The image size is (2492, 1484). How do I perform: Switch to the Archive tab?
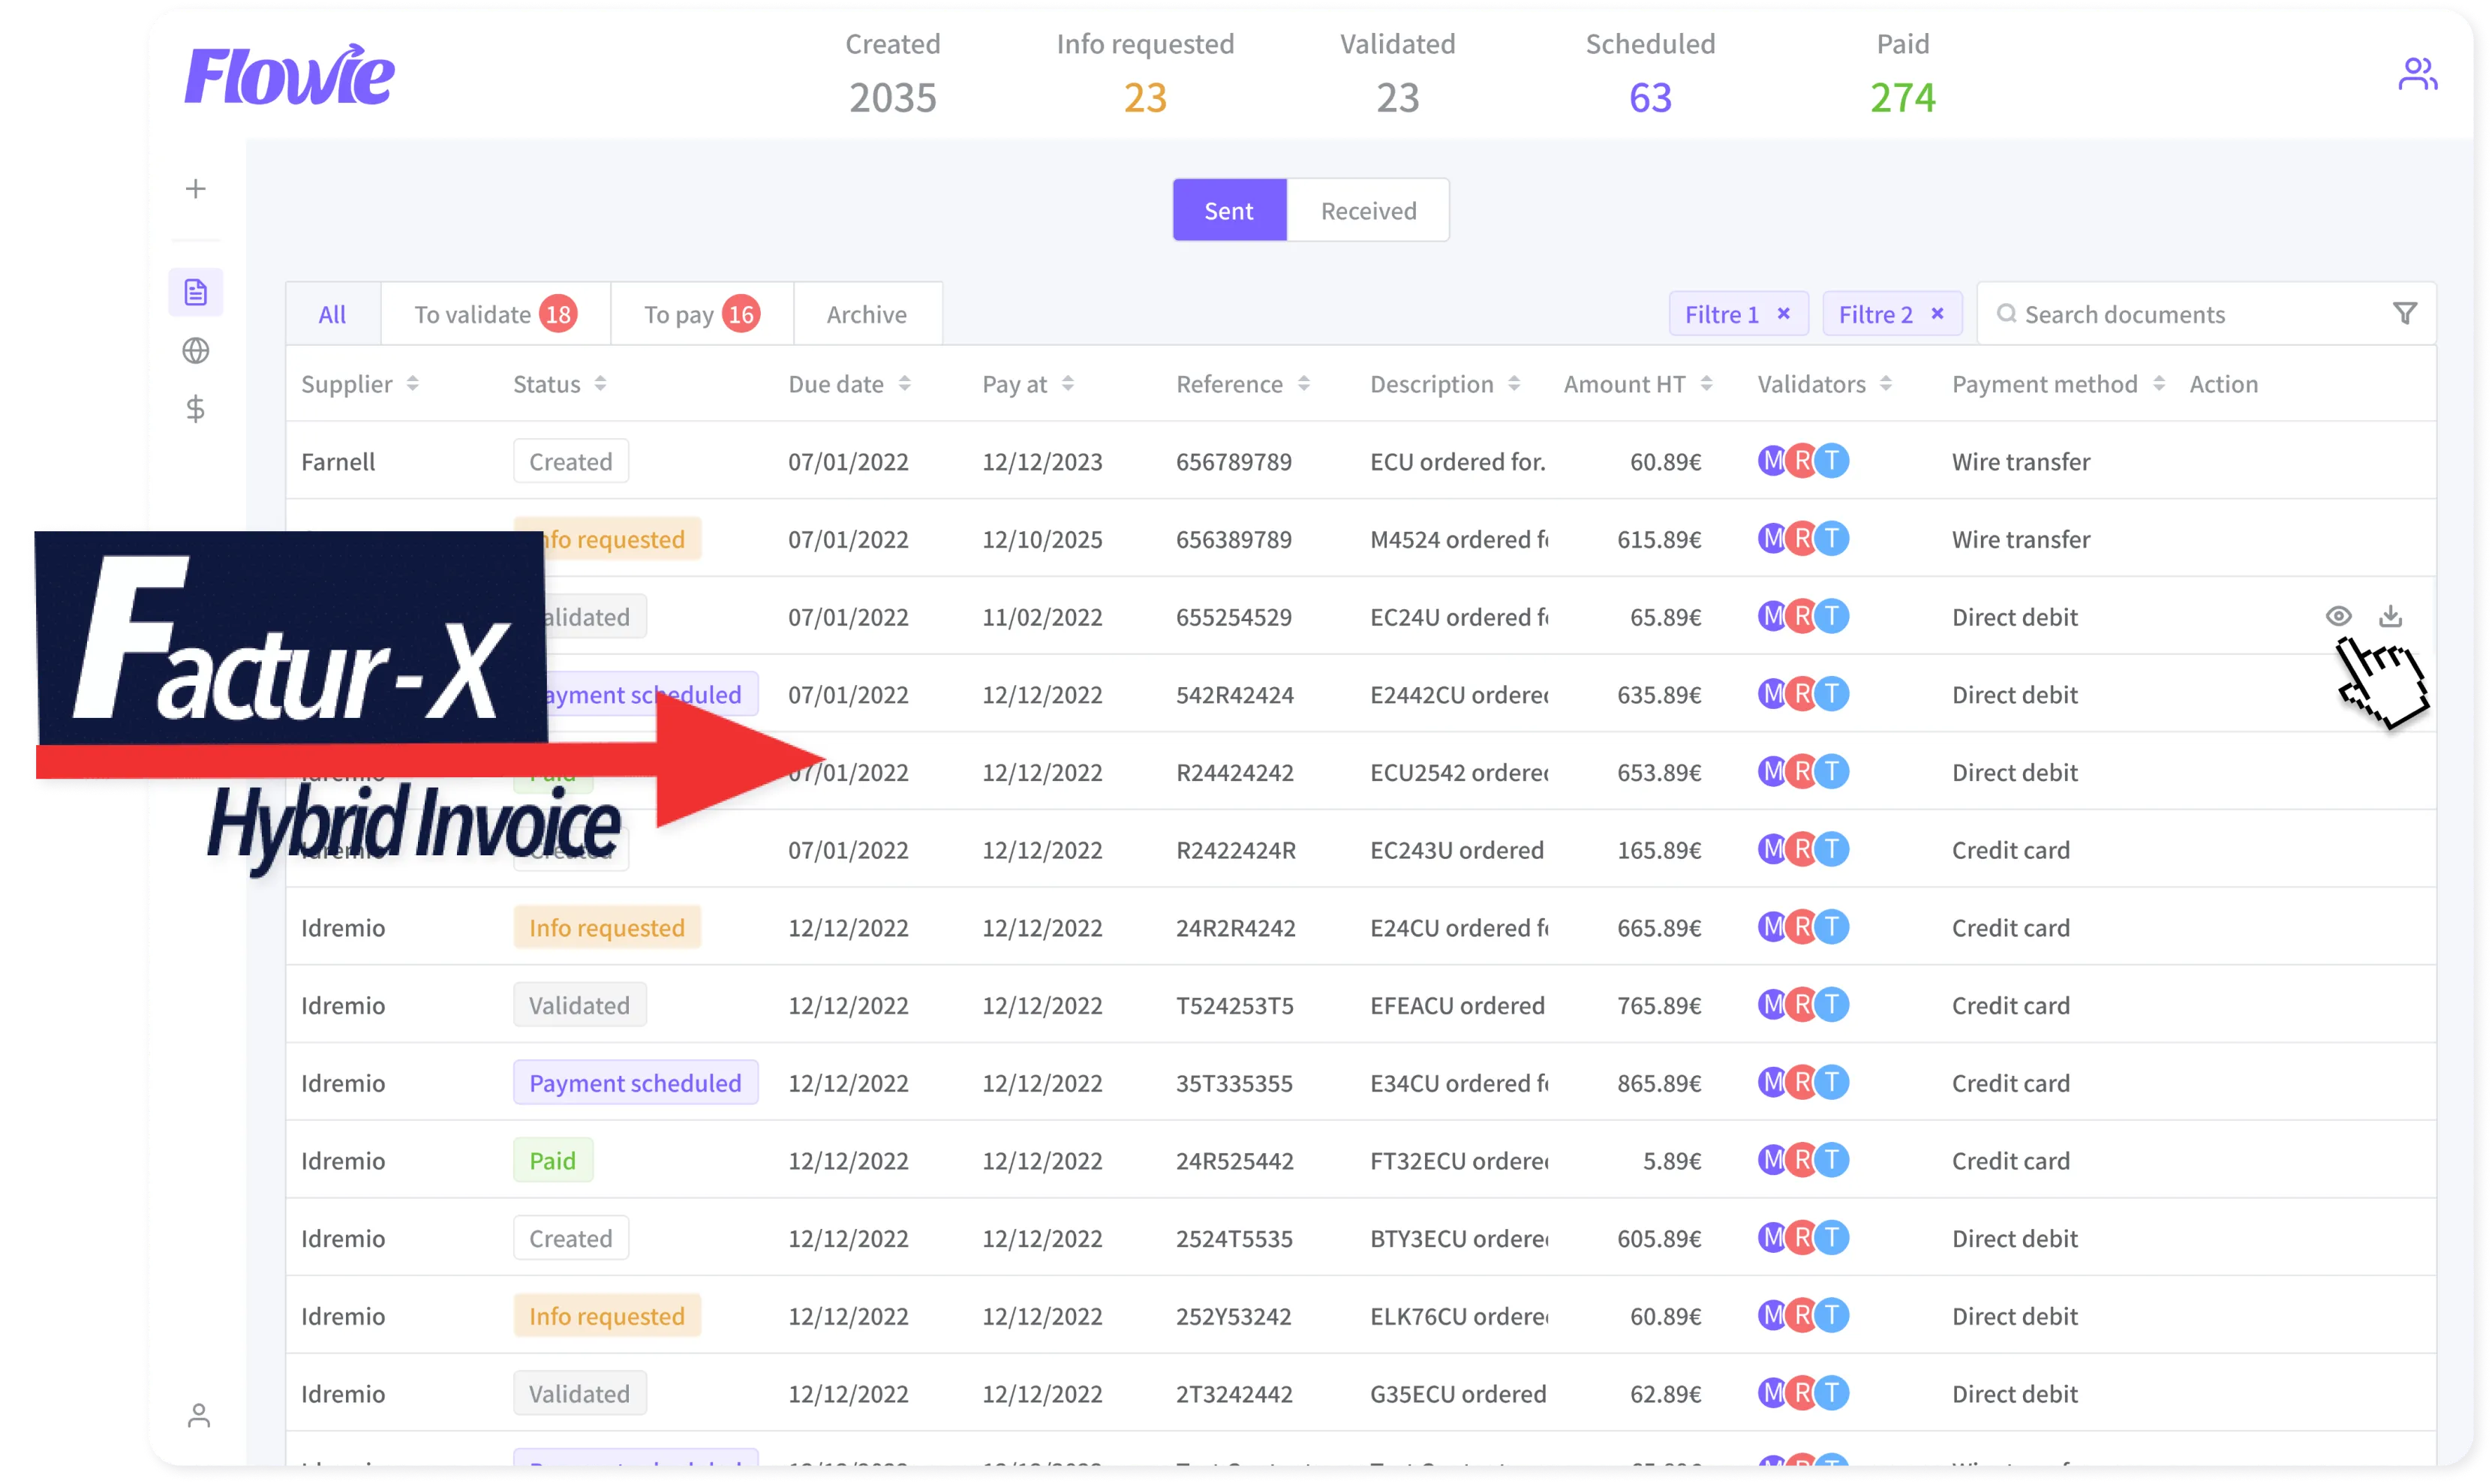[866, 313]
